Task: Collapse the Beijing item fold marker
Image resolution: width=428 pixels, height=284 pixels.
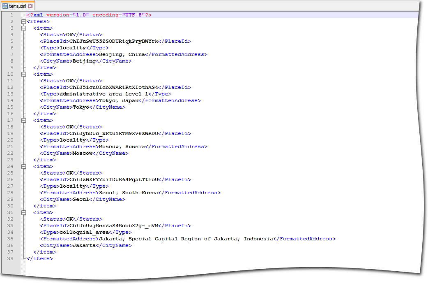Action: [x=23, y=28]
